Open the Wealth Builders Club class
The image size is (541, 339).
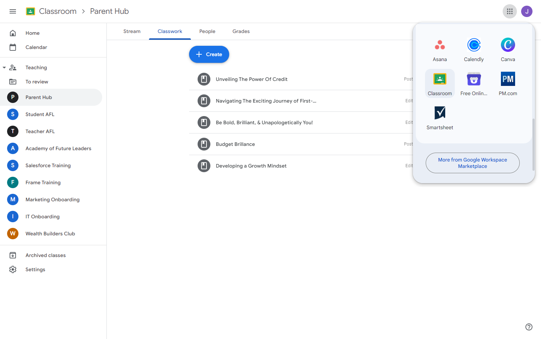[51, 234]
